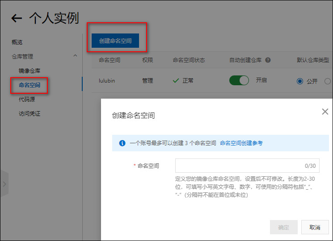The width and height of the screenshot is (333, 241).
Task: Click the blue info icon in the notice
Action: point(122,143)
